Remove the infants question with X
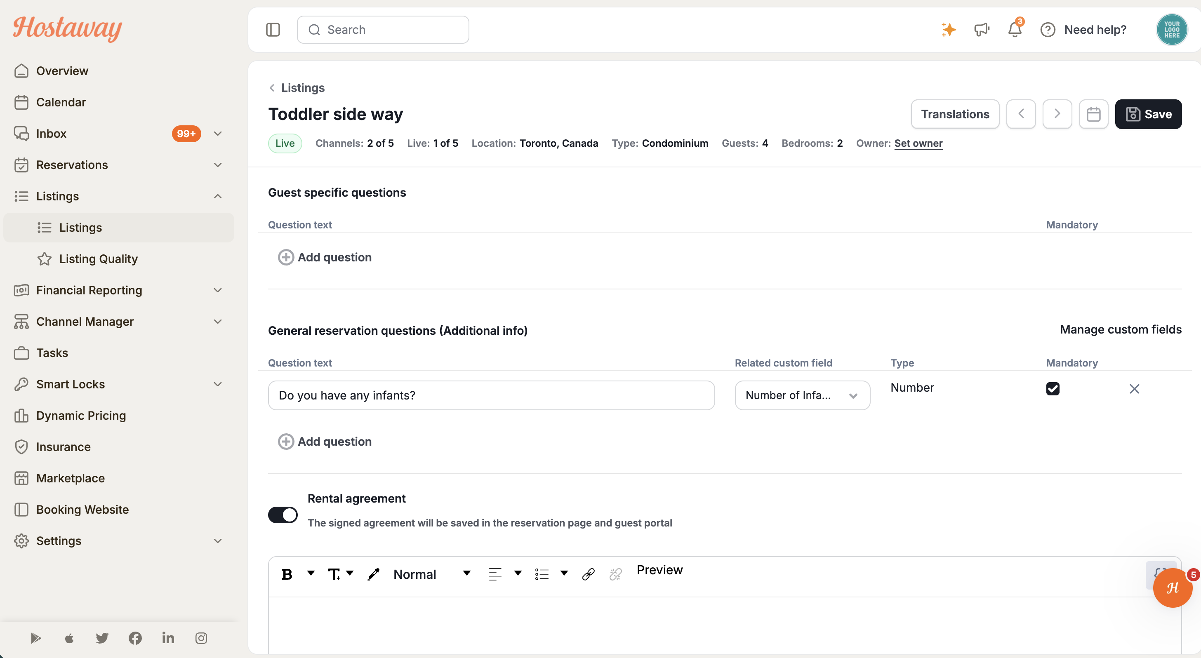This screenshot has width=1201, height=658. pyautogui.click(x=1134, y=389)
